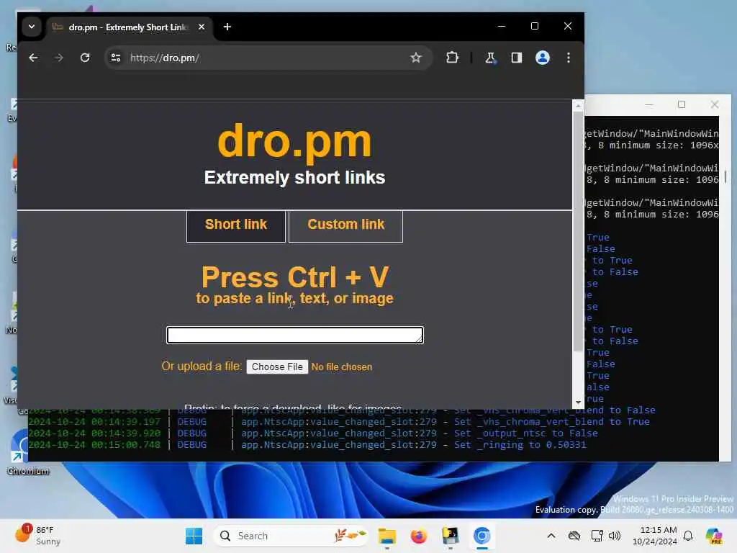
Task: Switch to the Short link tab
Action: click(236, 225)
